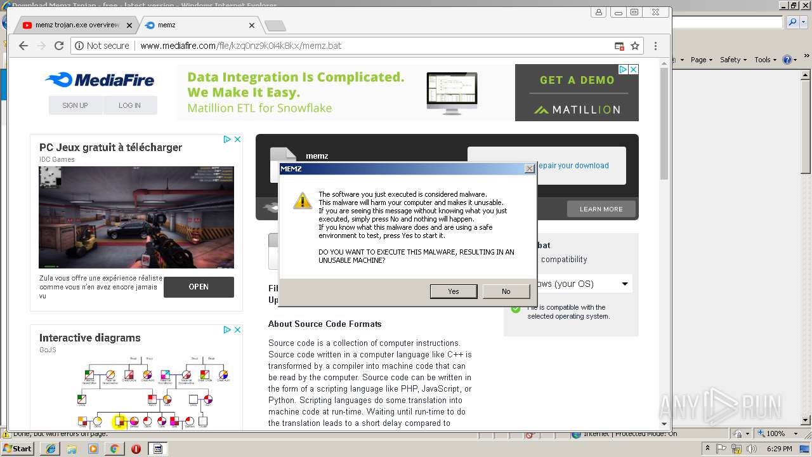Click the GET A DEMO Matillion ad
Screen dimensions: 812x457
(x=577, y=93)
